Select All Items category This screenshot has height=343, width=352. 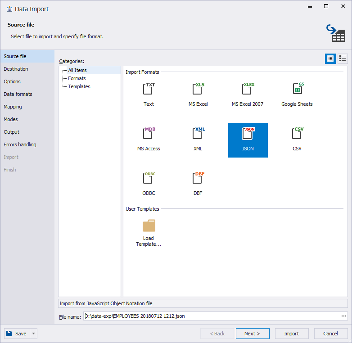coord(77,70)
